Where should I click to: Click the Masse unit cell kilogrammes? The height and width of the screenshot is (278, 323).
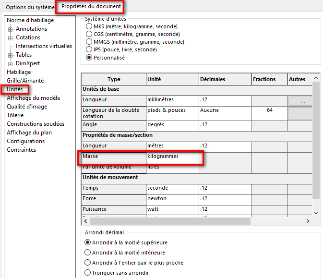click(x=172, y=157)
